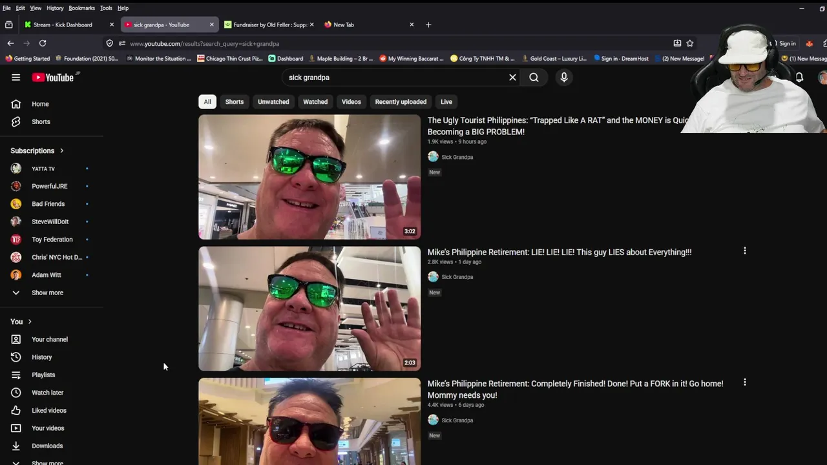Viewport: 827px width, 465px height.
Task: Open a new browser tab with the plus icon
Action: click(428, 25)
